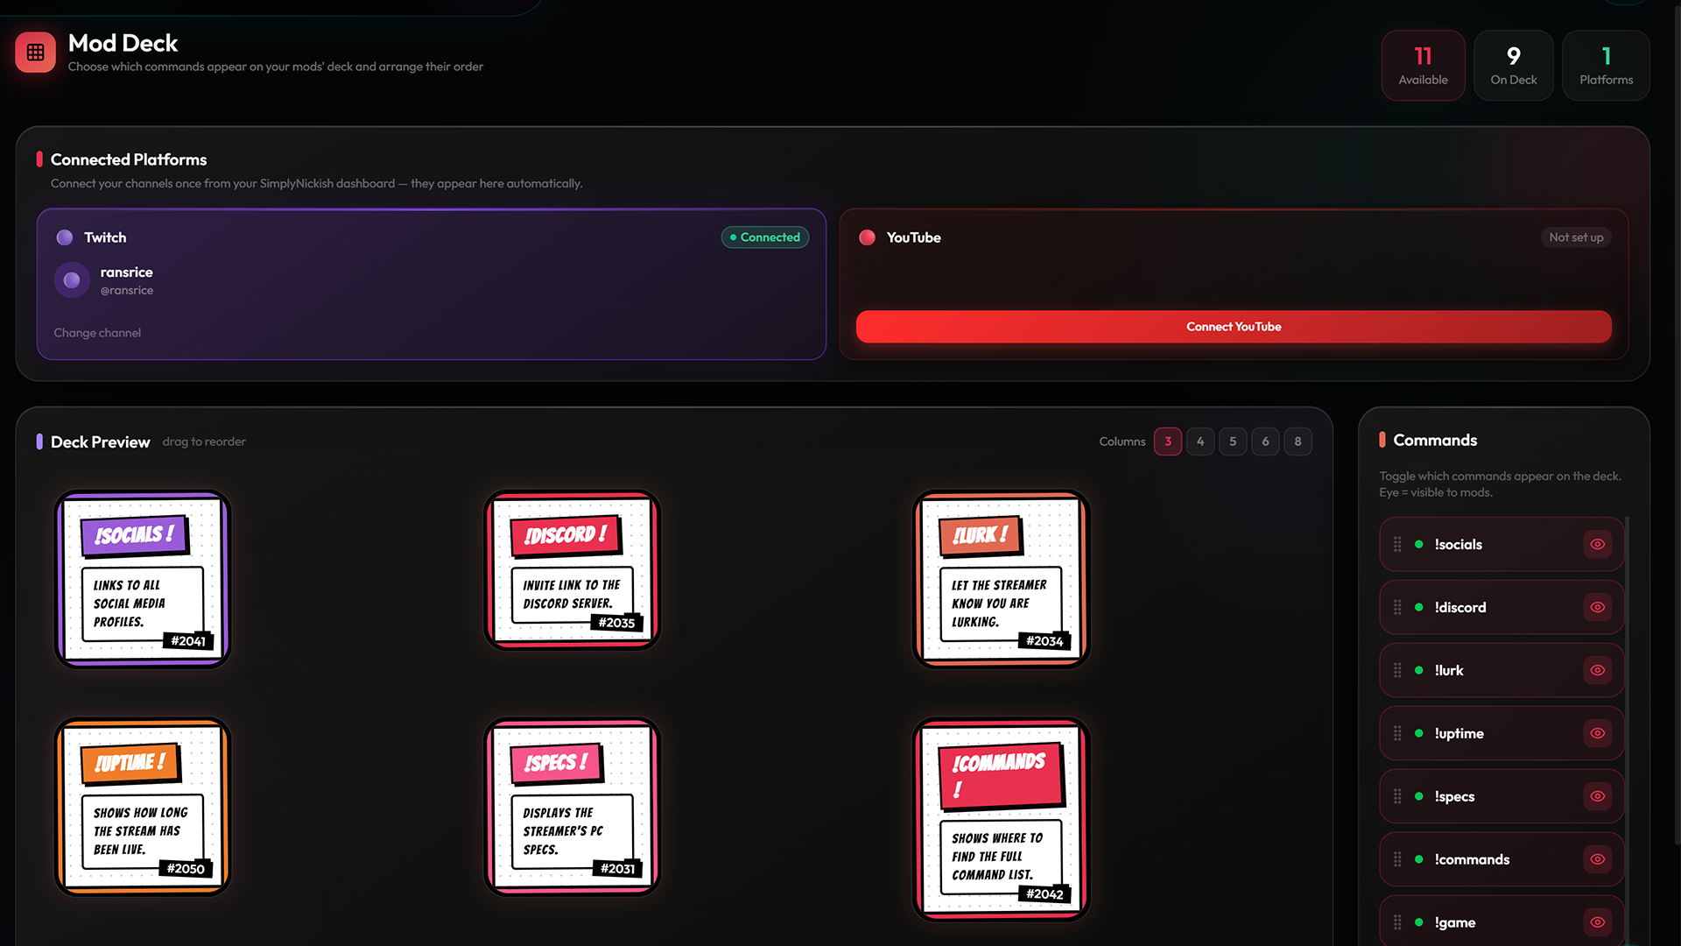The height and width of the screenshot is (946, 1681).
Task: Select the !LURK deck card
Action: pyautogui.click(x=1001, y=579)
